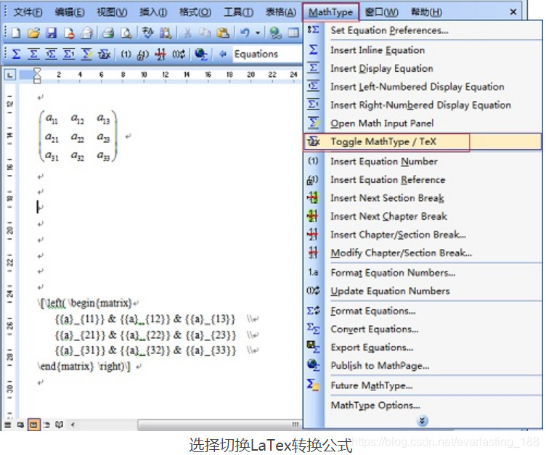Click the Undo arrow icon
The image size is (546, 455).
pyautogui.click(x=245, y=33)
